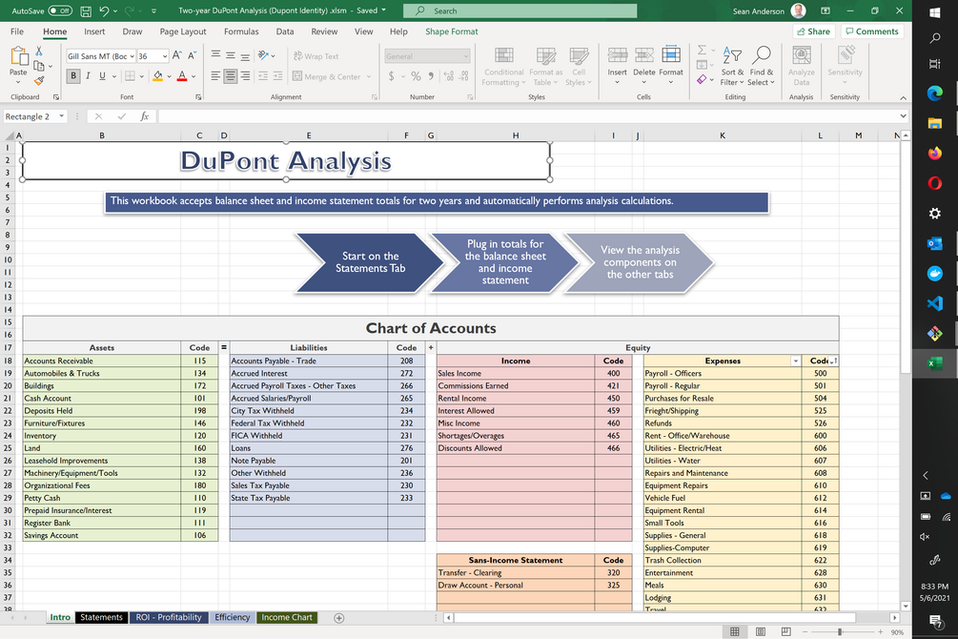Toggle bold formatting
Viewport: 958px width, 639px height.
(x=73, y=75)
